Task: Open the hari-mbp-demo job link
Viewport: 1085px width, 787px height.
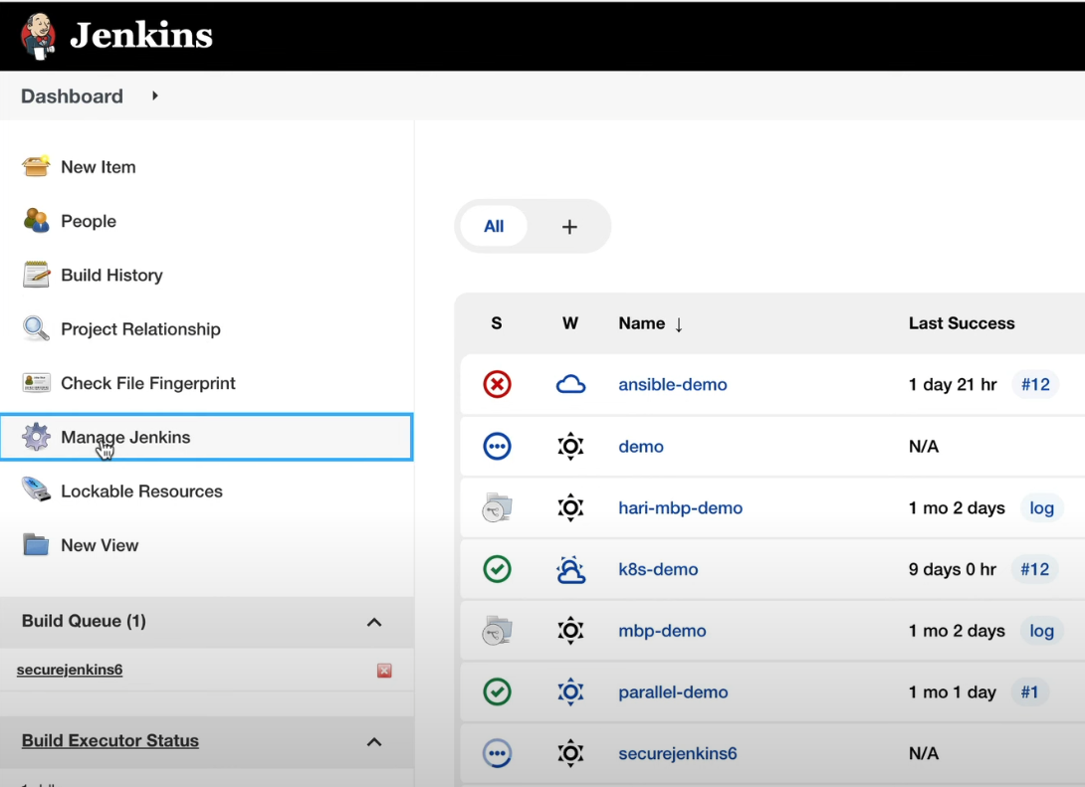Action: [x=680, y=507]
